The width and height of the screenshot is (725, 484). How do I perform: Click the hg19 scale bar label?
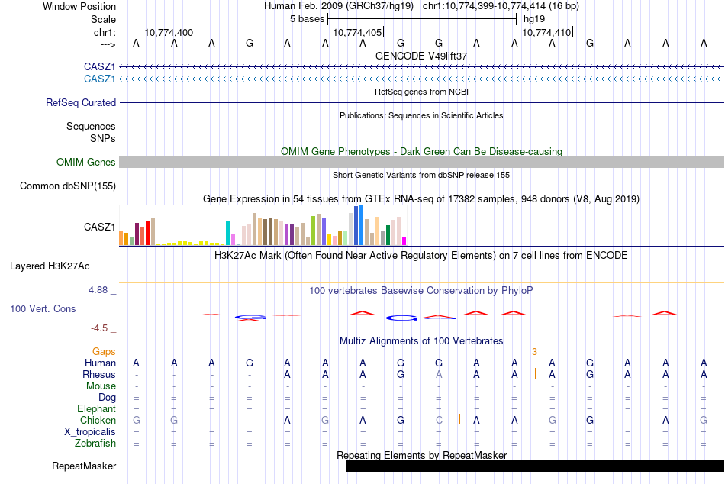coord(534,19)
